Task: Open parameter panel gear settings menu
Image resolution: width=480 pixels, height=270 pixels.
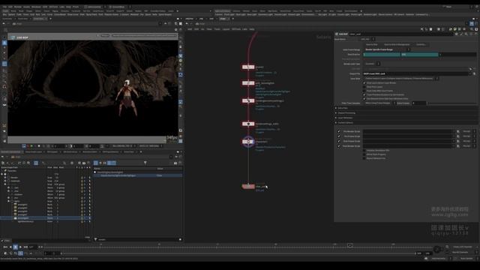Action: tap(457, 34)
